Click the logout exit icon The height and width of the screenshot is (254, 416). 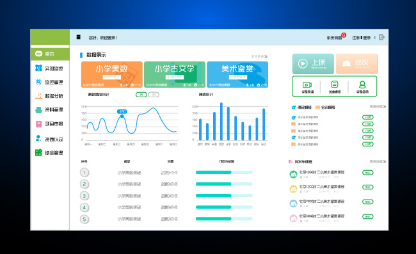(x=381, y=37)
